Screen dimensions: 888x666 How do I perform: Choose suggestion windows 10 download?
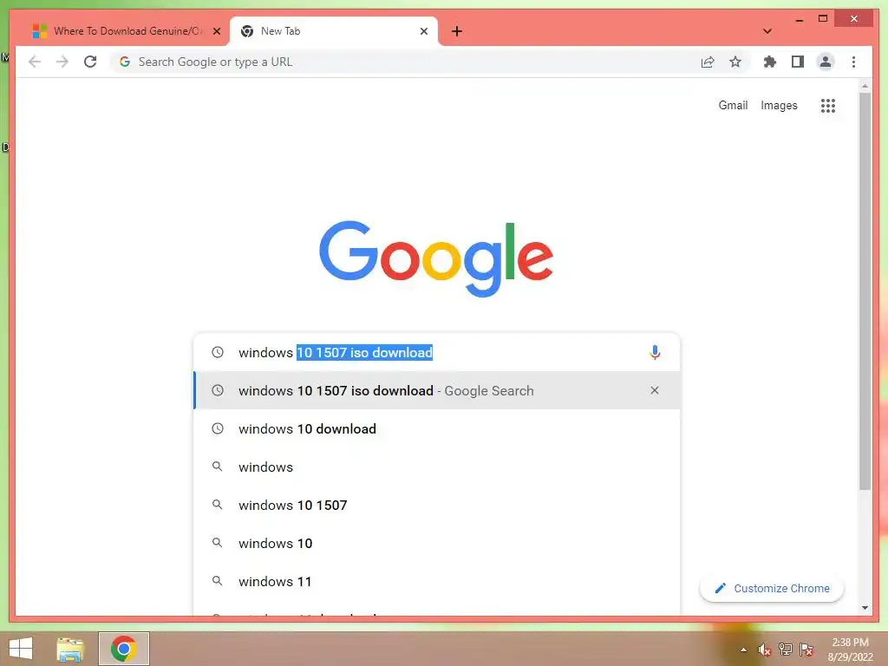pos(436,428)
